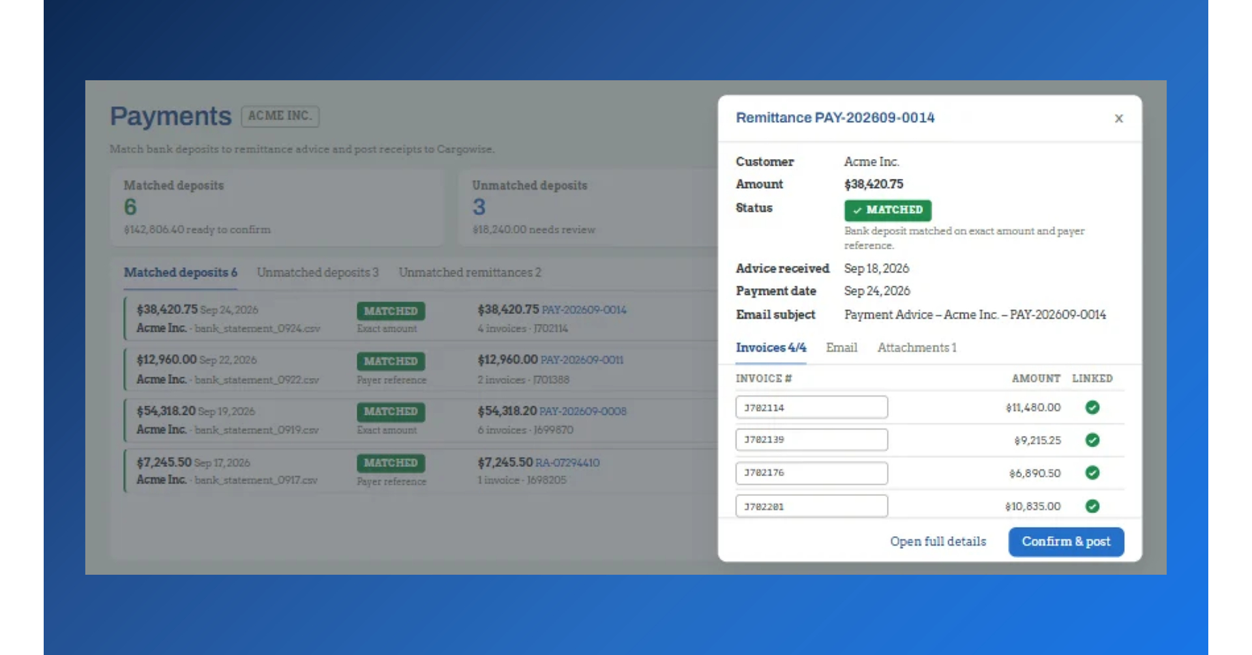The image size is (1252, 655).
Task: Click the Sep 24, 2026 payment date in dialog
Action: [x=877, y=291]
